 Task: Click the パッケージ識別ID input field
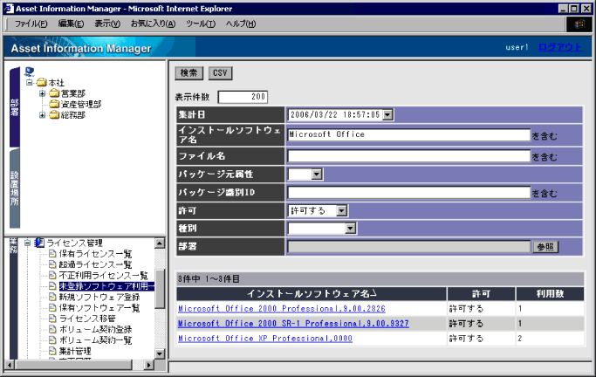point(409,192)
